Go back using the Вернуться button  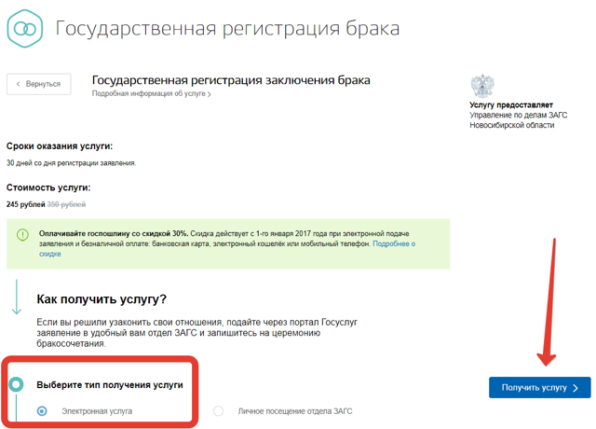tap(39, 84)
